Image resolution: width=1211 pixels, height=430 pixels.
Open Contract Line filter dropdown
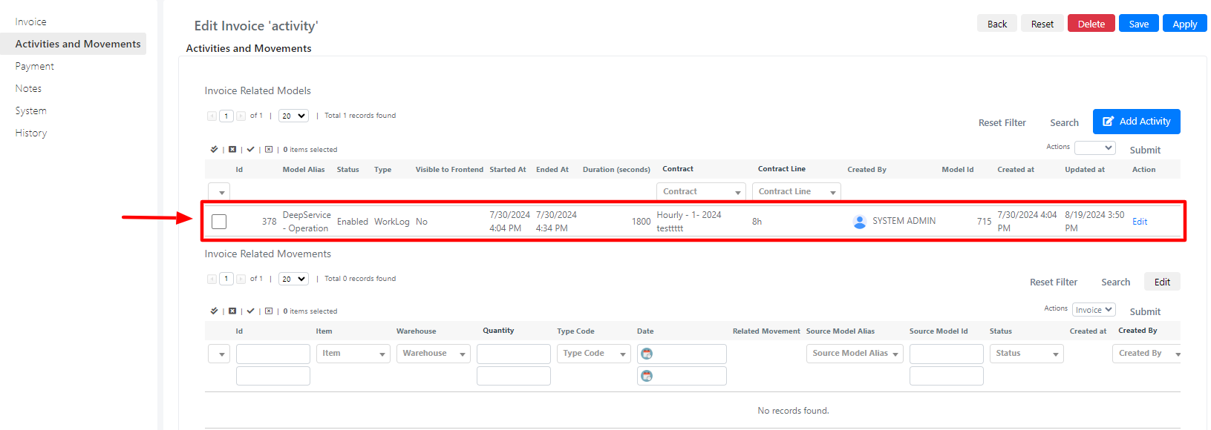pyautogui.click(x=796, y=191)
